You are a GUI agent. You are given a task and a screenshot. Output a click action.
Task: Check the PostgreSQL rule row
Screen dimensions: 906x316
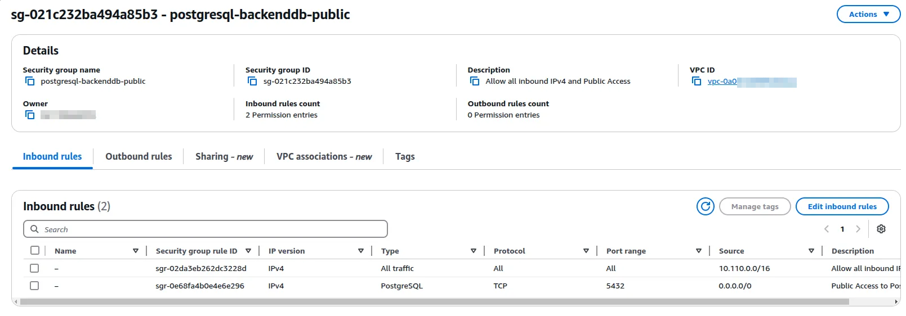tap(35, 286)
